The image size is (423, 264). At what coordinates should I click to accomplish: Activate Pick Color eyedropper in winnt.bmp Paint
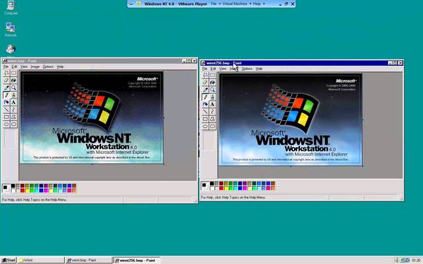(6, 88)
